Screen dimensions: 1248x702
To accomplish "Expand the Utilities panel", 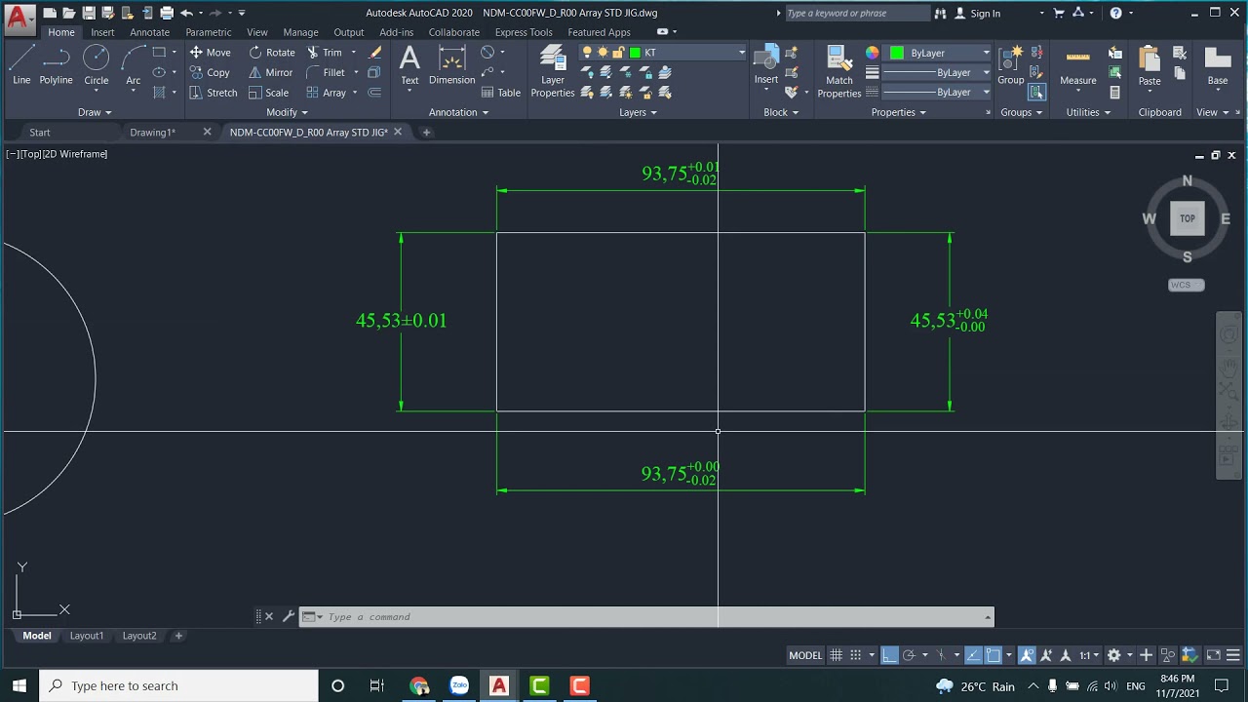I will [x=1087, y=112].
